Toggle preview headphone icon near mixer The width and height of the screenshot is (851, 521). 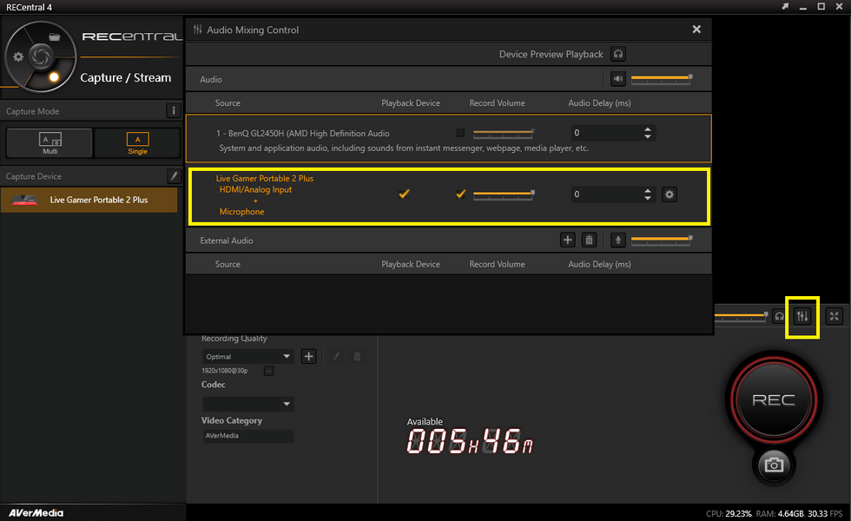[x=780, y=316]
